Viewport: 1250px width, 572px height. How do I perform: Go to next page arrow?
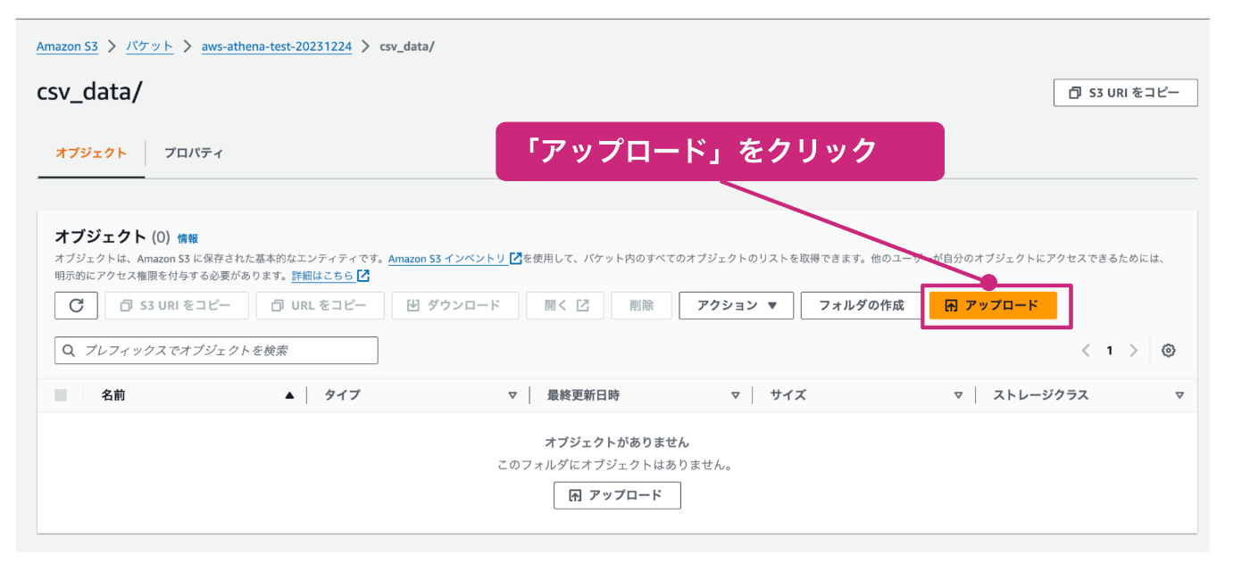click(1133, 351)
